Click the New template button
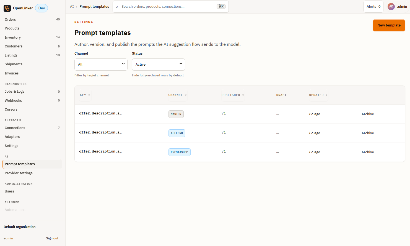 389,25
